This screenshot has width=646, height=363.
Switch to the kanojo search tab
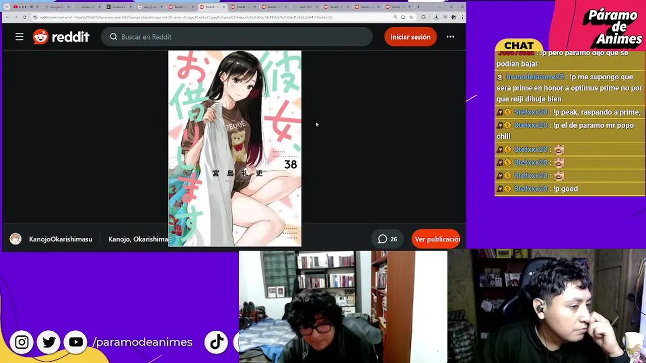click(150, 7)
